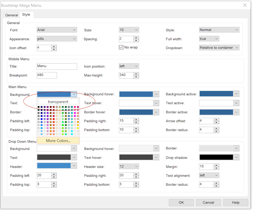This screenshot has width=253, height=210.
Task: Click the Cancel button
Action: click(208, 203)
